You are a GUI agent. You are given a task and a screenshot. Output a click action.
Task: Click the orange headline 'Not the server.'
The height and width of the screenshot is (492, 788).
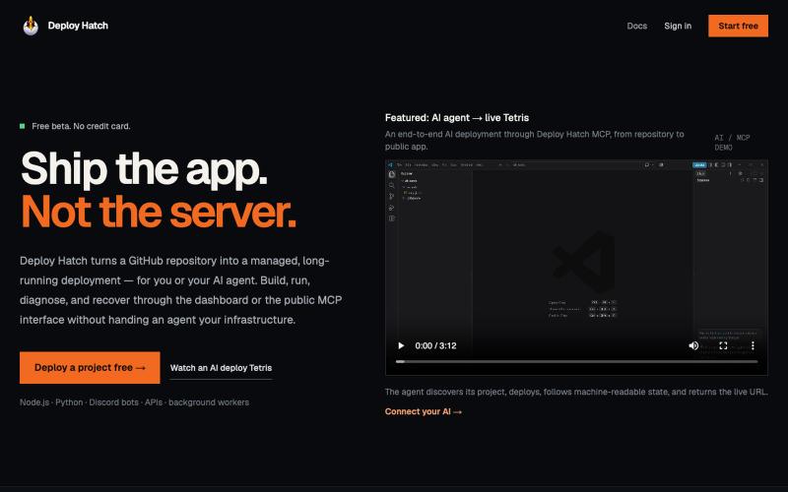click(159, 212)
